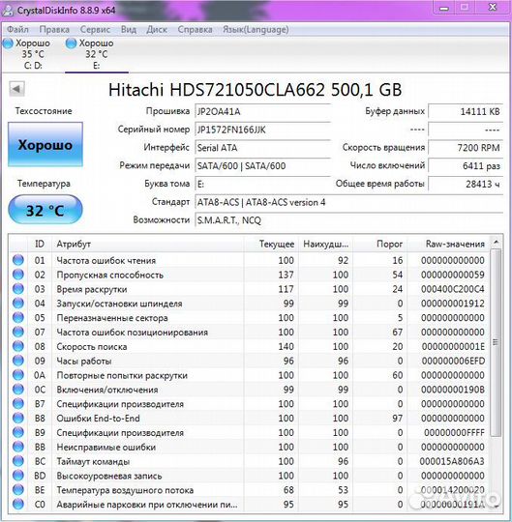Select row Запуски/остановки шпинделя

[x=249, y=304]
